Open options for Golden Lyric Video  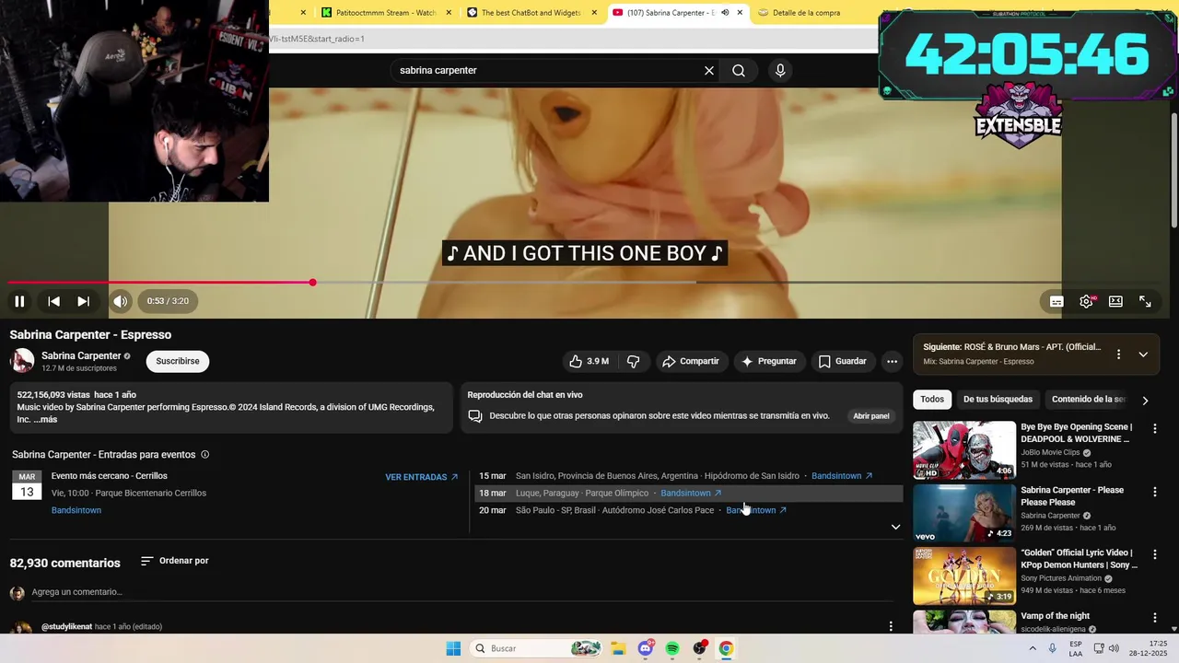(x=1155, y=554)
